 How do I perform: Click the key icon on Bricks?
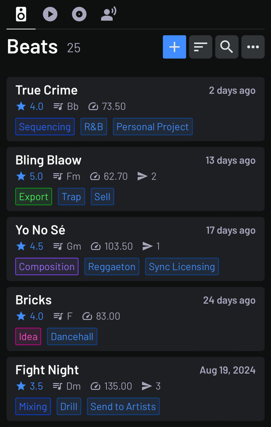58,316
